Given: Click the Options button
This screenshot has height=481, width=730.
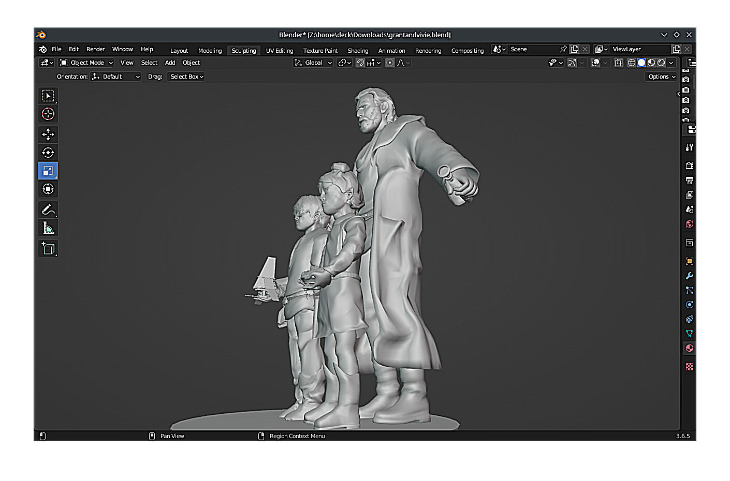Looking at the screenshot, I should tap(661, 77).
